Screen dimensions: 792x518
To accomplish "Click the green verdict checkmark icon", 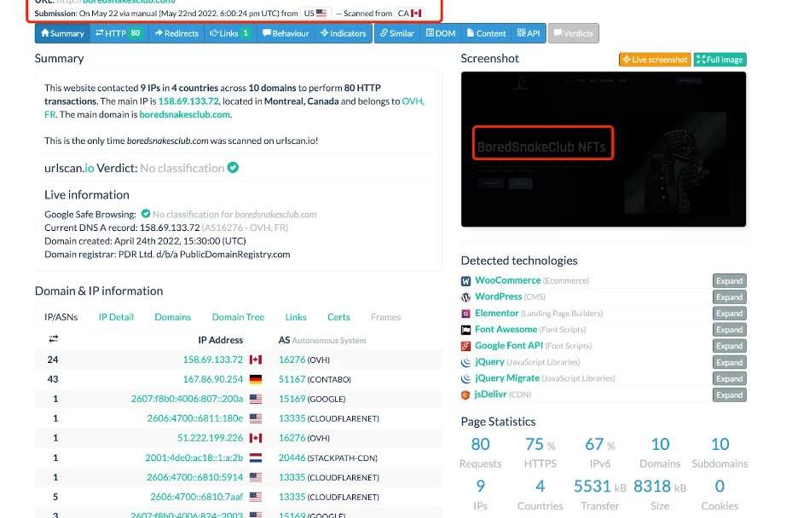I will click(x=233, y=168).
